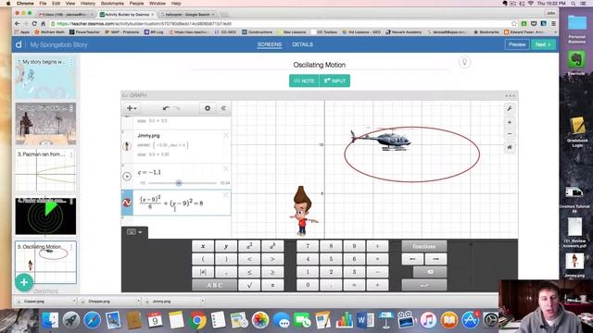Click the Next button
Viewport: 593px width, 333px height.
tap(543, 44)
